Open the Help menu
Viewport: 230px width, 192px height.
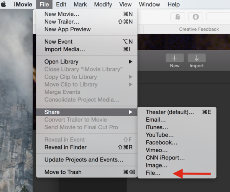[174, 4]
